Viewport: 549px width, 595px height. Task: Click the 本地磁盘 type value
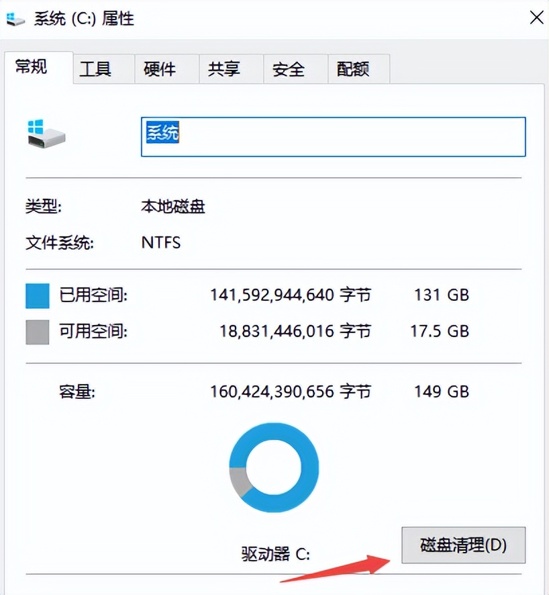[x=173, y=207]
